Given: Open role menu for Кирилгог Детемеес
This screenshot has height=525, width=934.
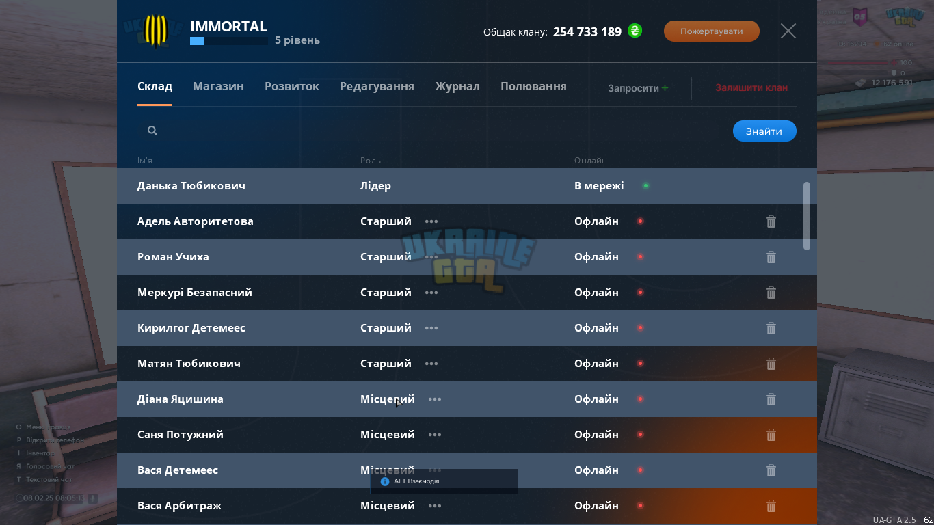Looking at the screenshot, I should tap(431, 328).
